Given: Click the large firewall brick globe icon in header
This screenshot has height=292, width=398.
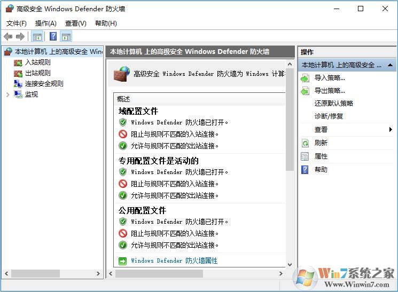Looking at the screenshot, I should tap(122, 74).
